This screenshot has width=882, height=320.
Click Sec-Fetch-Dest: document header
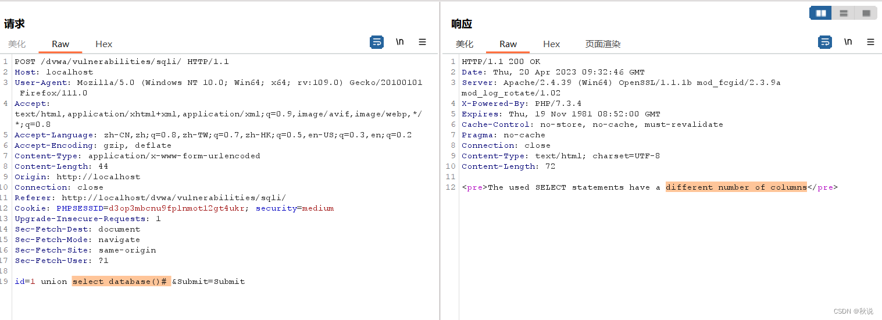point(77,229)
